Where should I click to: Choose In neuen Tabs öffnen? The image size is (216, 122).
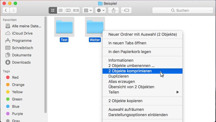(x=143, y=43)
